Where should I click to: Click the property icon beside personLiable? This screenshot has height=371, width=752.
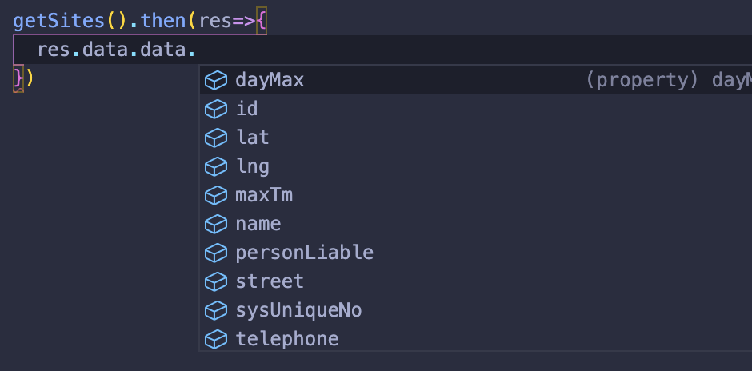(216, 253)
